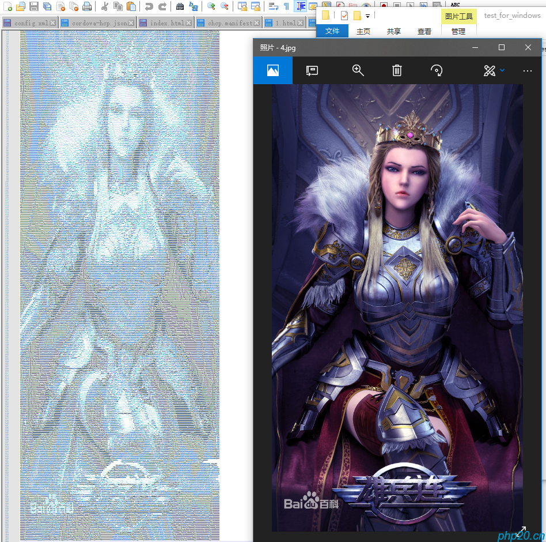Save the current editor document
This screenshot has width=546, height=542.
pos(34,6)
